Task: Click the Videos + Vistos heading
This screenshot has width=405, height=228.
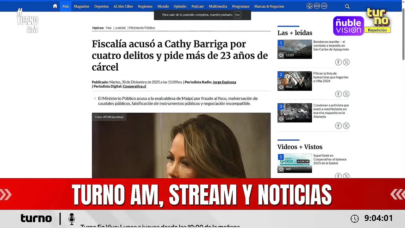Action: (300, 147)
